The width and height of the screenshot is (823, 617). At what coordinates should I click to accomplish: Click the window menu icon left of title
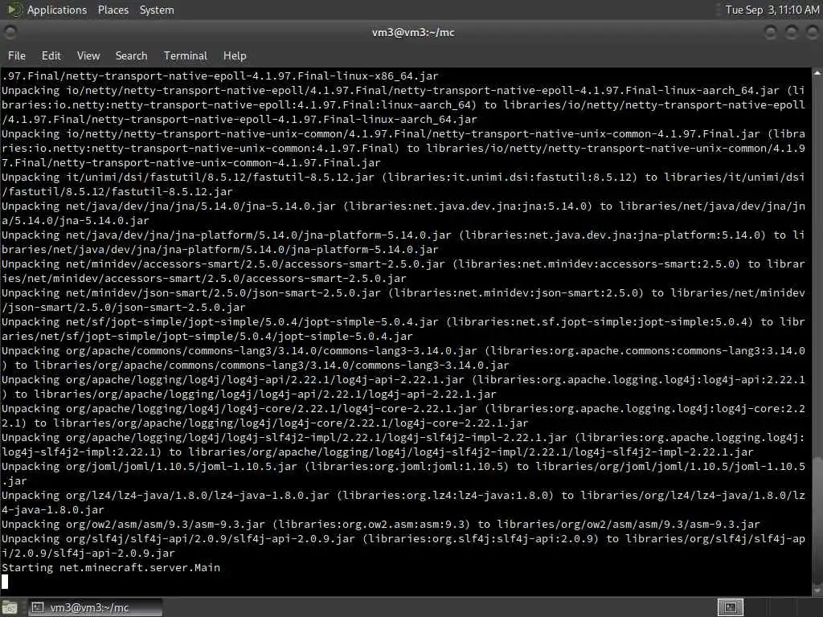10,32
